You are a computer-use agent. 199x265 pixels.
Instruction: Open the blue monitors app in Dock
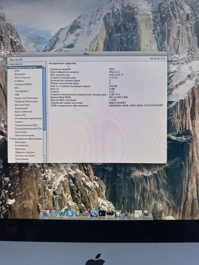(x=94, y=213)
